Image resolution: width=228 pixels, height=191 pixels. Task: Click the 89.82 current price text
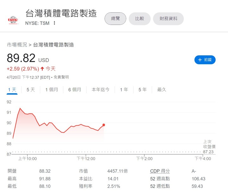[x=21, y=58]
